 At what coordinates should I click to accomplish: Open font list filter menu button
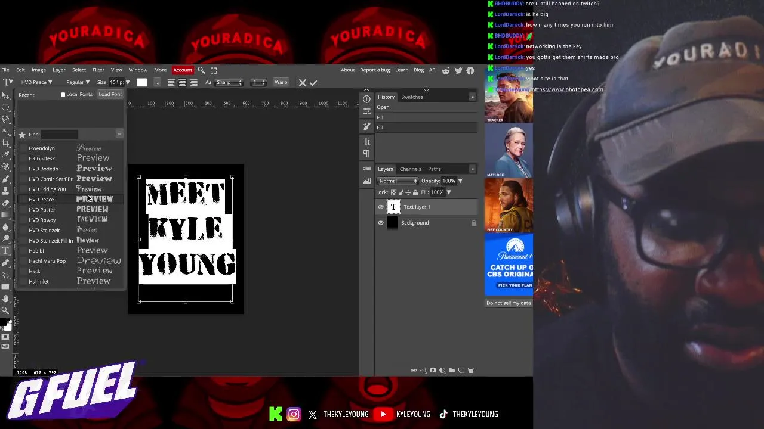[119, 135]
